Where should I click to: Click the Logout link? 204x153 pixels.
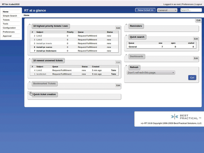[198, 4]
